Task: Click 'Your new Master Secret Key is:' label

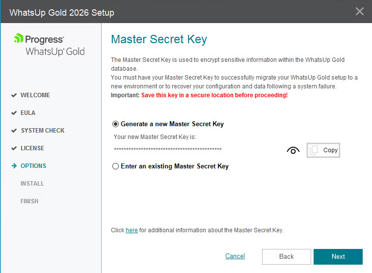Action: (x=155, y=137)
